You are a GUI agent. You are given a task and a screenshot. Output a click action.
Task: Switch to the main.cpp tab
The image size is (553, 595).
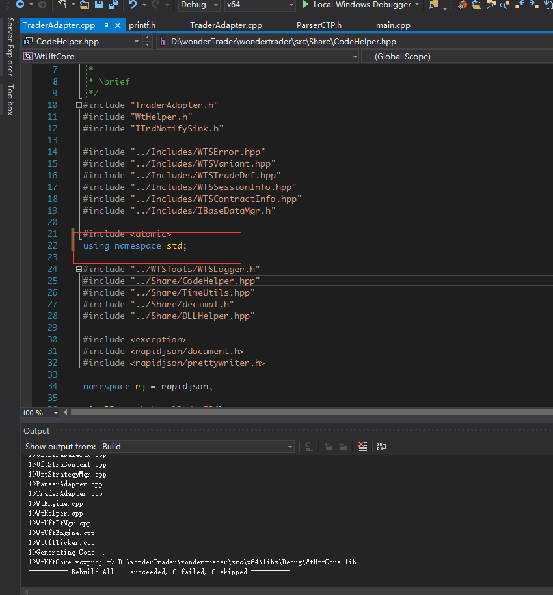(x=393, y=25)
